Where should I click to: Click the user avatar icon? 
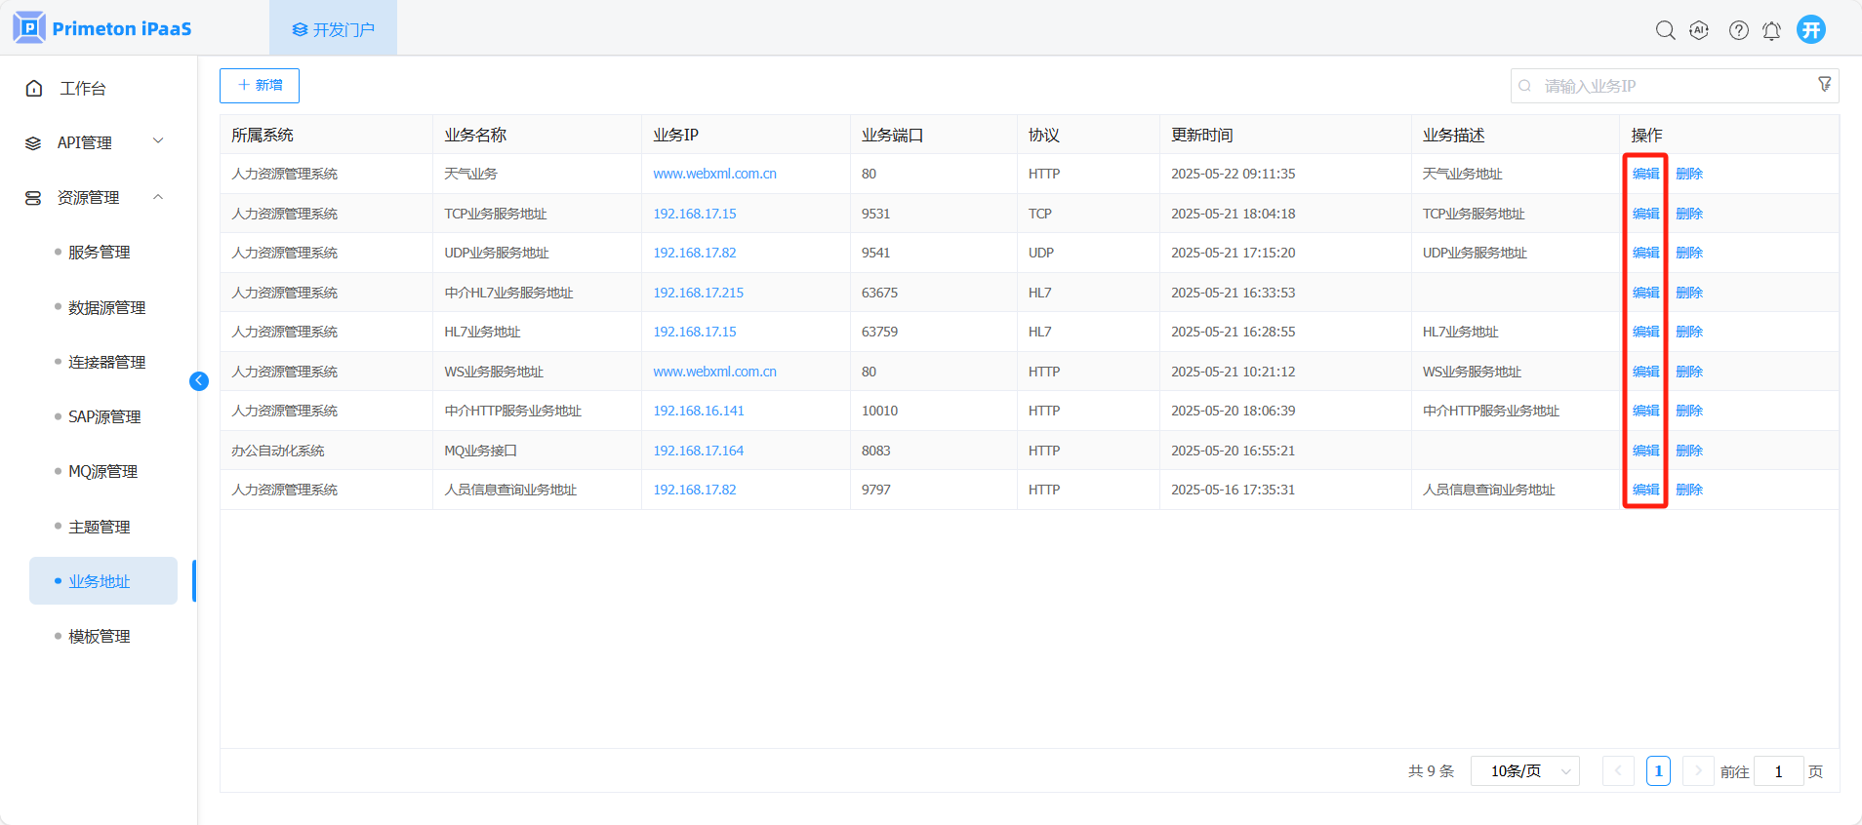[x=1811, y=29]
